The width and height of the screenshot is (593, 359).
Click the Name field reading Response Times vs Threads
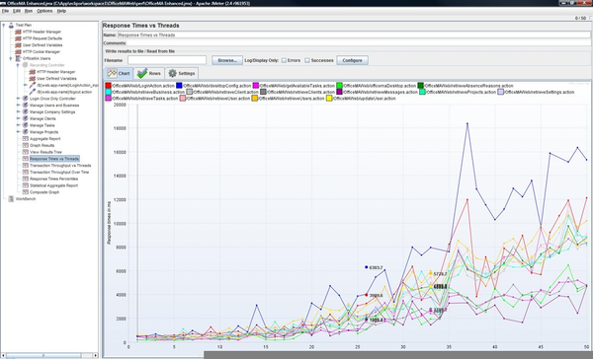coord(354,35)
